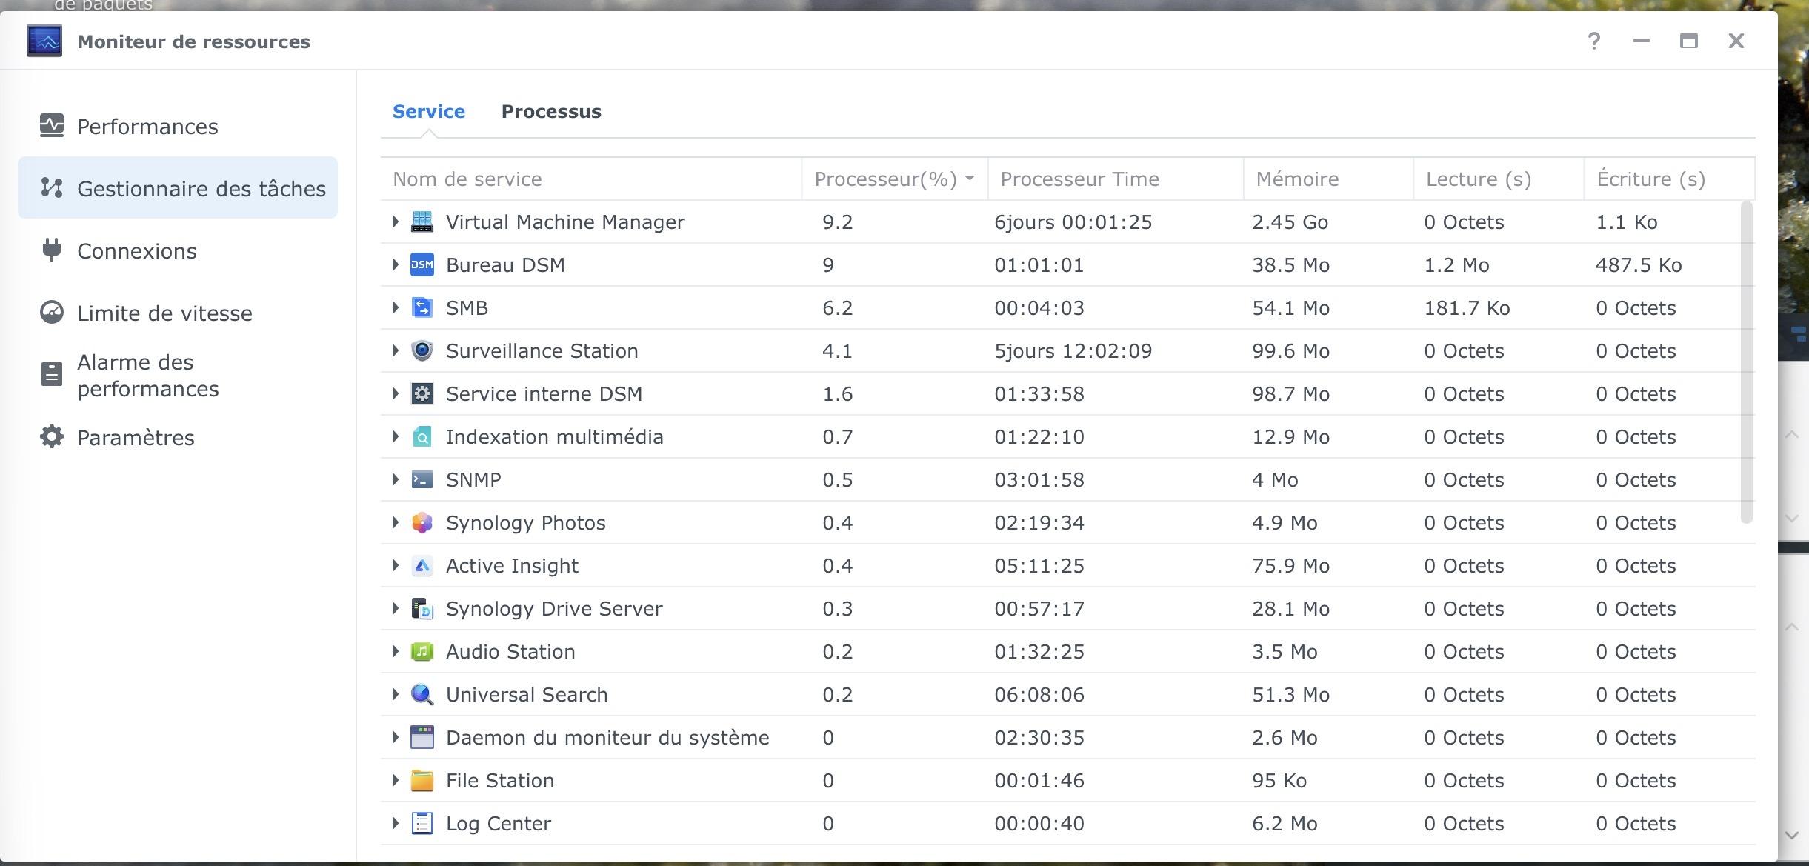Click the Synology Photos icon
1809x866 pixels.
click(422, 522)
